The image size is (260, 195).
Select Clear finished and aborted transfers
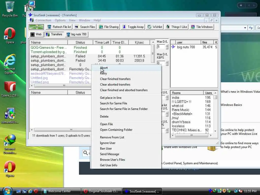(x=126, y=90)
